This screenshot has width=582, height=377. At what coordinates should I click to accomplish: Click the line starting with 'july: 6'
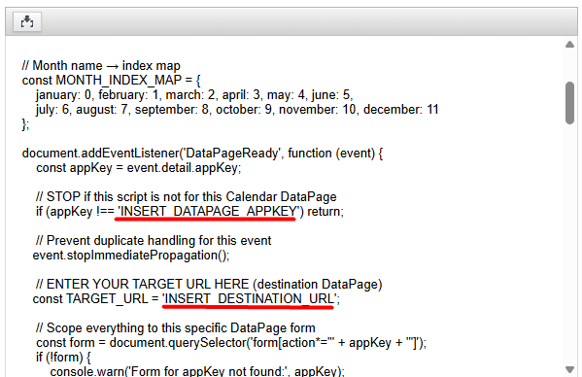[x=237, y=110]
